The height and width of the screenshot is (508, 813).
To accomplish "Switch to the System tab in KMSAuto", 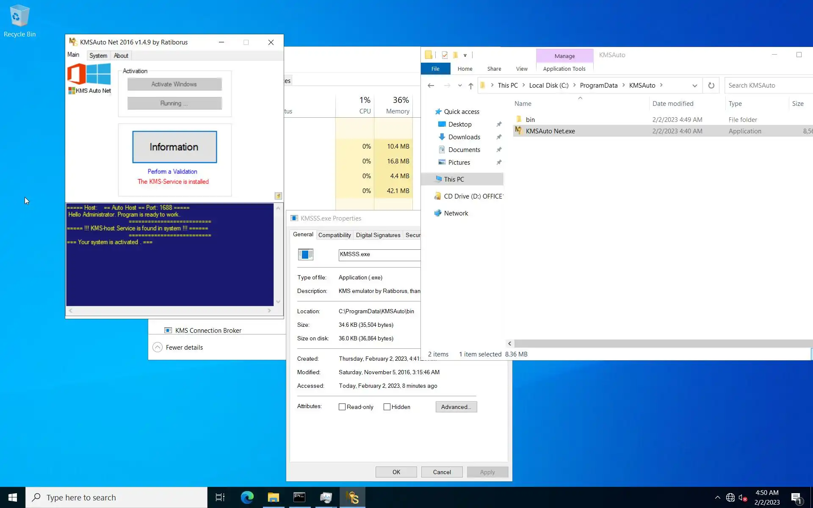I will (98, 55).
